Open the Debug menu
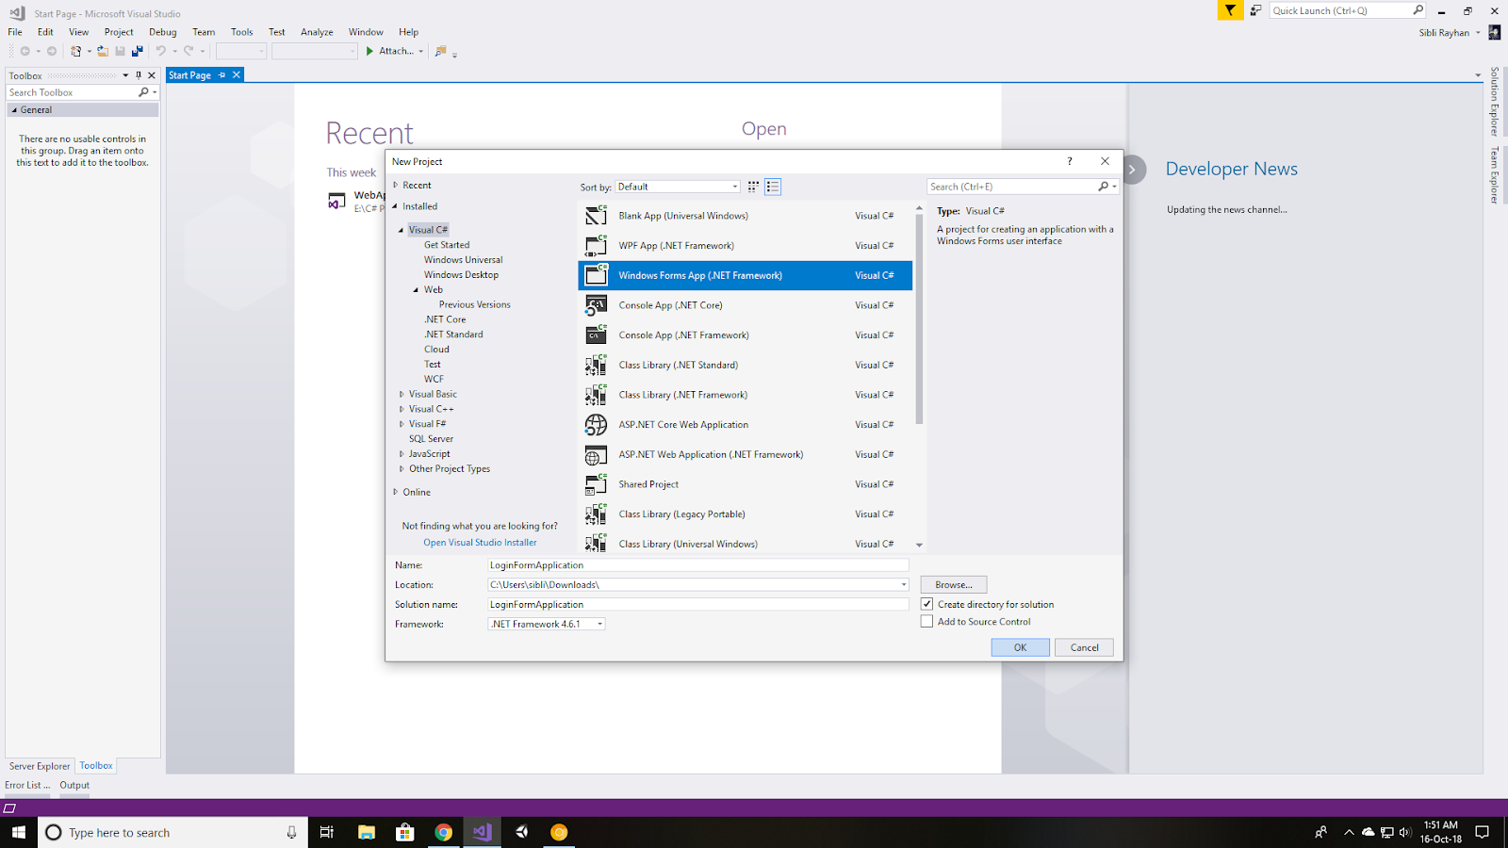The height and width of the screenshot is (848, 1508). pos(163,32)
